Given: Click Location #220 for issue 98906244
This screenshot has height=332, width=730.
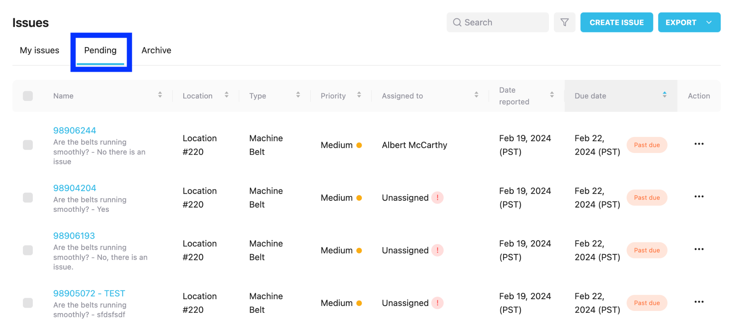Looking at the screenshot, I should click(x=200, y=145).
